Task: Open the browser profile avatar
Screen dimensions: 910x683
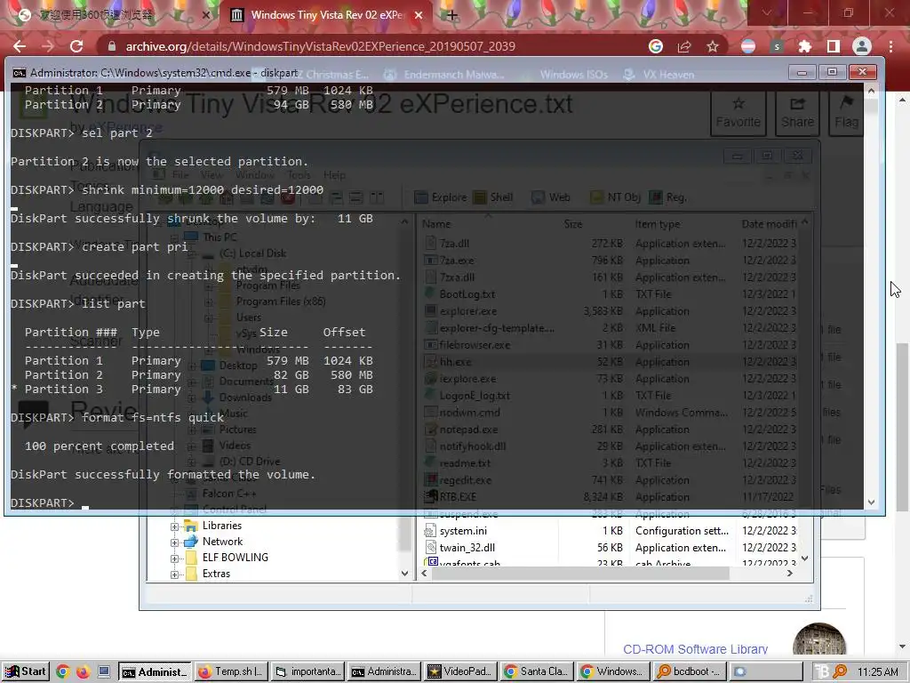Action: (x=862, y=46)
